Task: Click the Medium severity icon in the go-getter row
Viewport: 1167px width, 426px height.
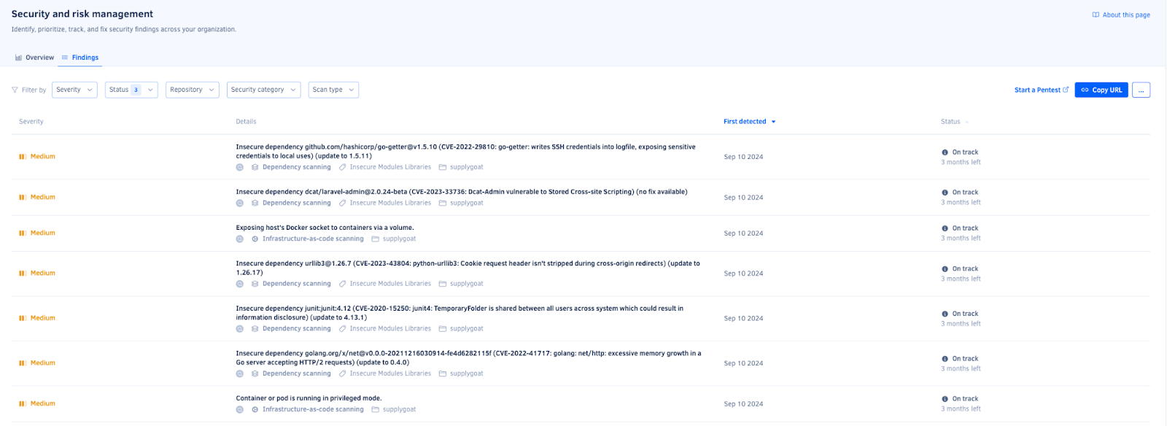Action: [23, 157]
